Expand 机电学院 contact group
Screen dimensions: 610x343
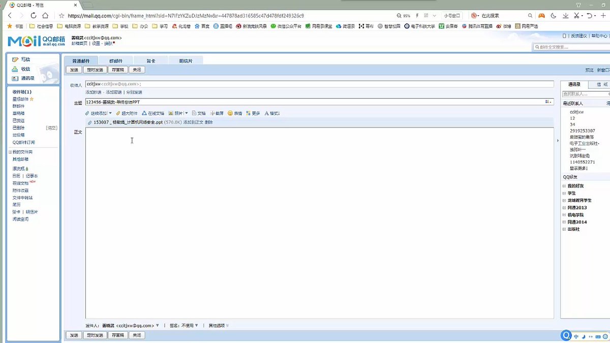coord(564,215)
